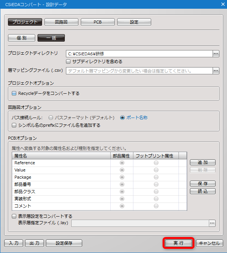Browse for layer mapping csv file
The width and height of the screenshot is (227, 253).
216,71
